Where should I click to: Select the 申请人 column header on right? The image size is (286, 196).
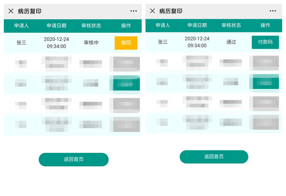pyautogui.click(x=163, y=25)
